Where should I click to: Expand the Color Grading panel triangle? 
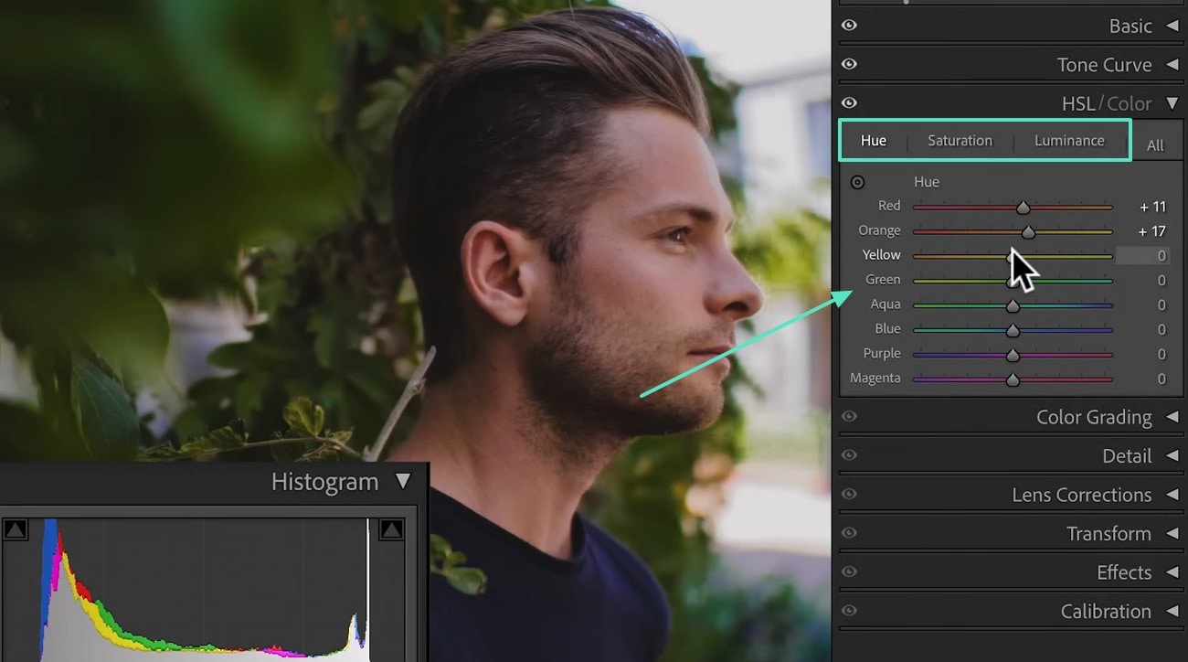(x=1172, y=417)
